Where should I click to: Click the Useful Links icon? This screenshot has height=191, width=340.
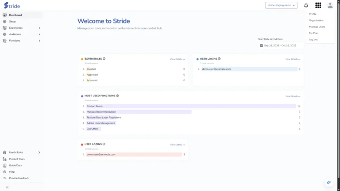4,153
